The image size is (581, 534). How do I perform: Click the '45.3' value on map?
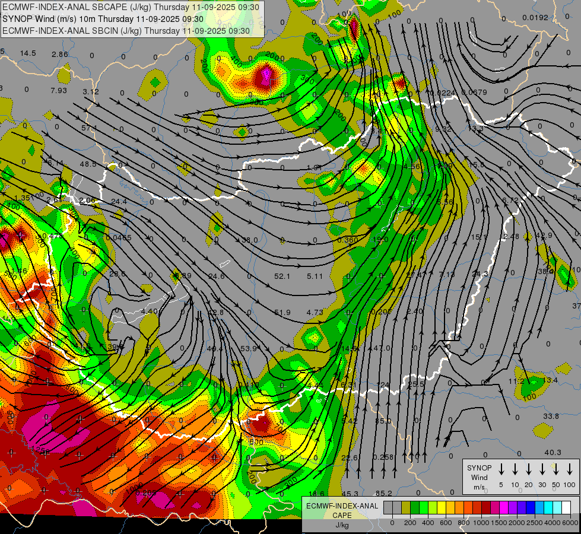[350, 494]
